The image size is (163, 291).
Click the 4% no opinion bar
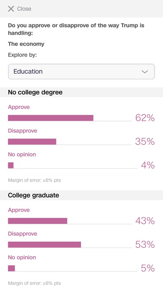click(x=11, y=165)
